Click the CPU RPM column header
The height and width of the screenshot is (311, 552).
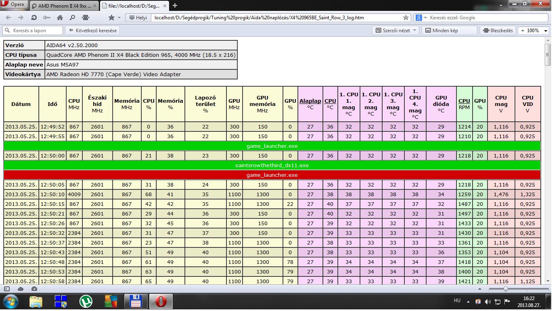click(464, 104)
